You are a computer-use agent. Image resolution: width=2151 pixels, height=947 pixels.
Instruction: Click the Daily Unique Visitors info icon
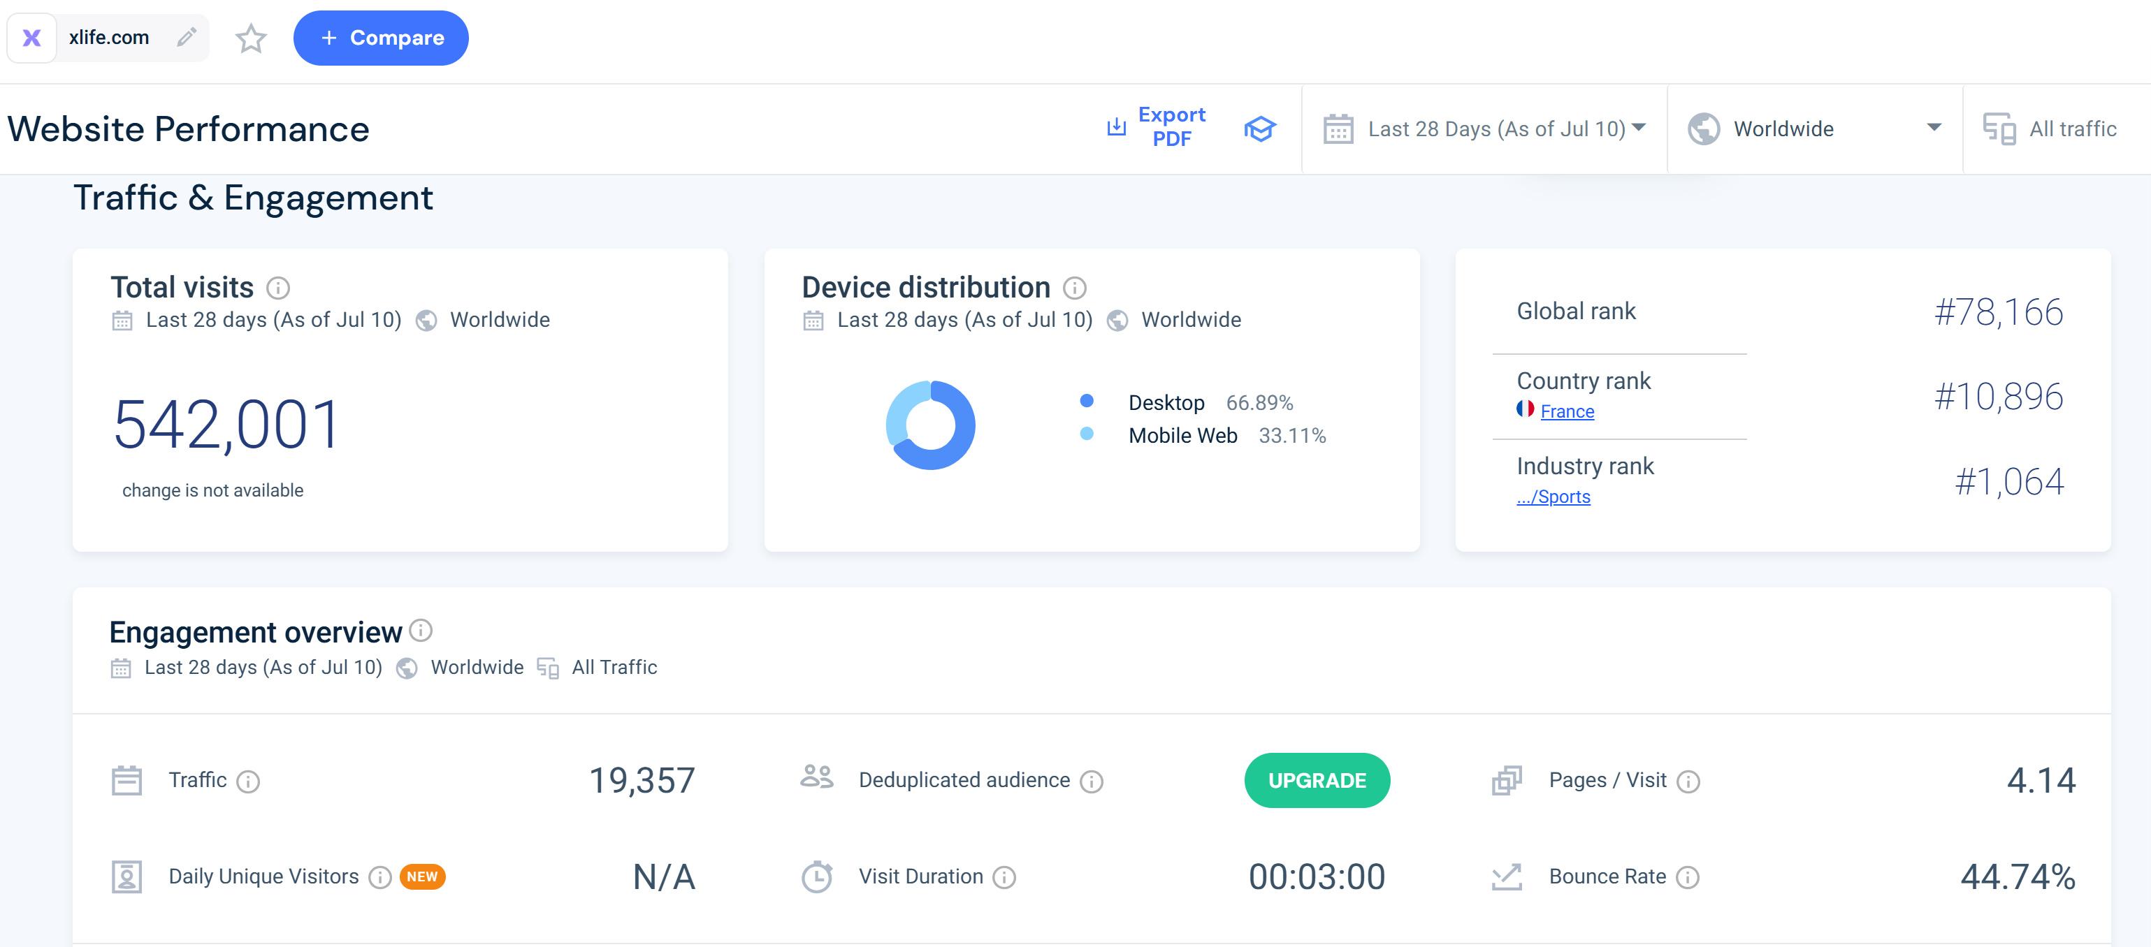pos(380,877)
